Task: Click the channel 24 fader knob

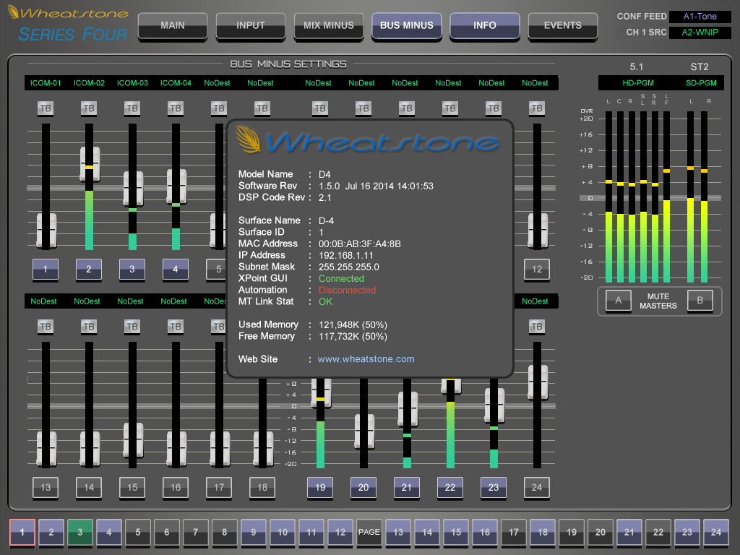Action: pyautogui.click(x=538, y=382)
